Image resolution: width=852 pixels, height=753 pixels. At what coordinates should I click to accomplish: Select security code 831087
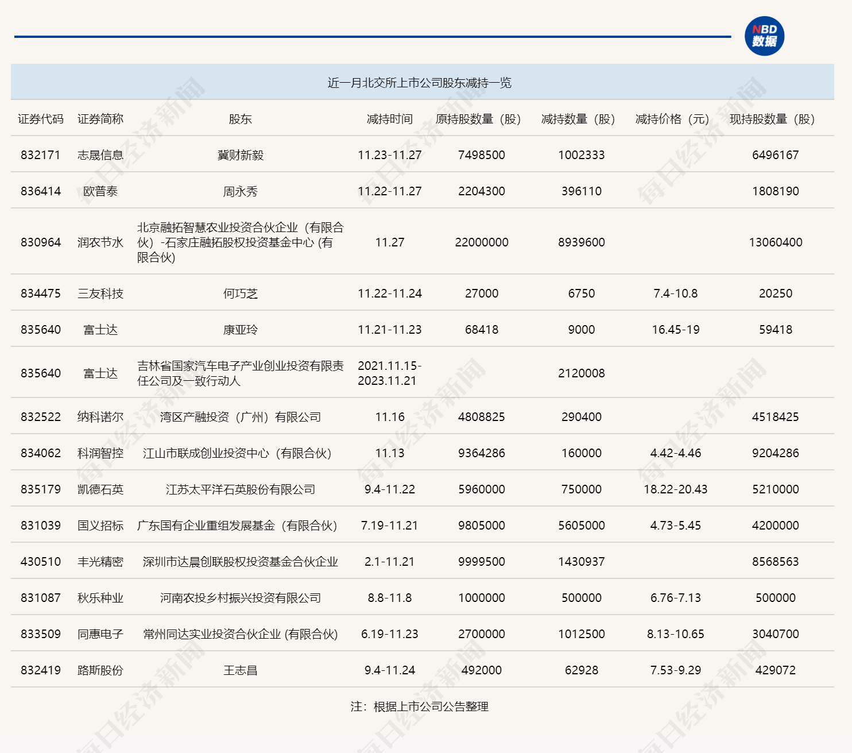coord(41,598)
